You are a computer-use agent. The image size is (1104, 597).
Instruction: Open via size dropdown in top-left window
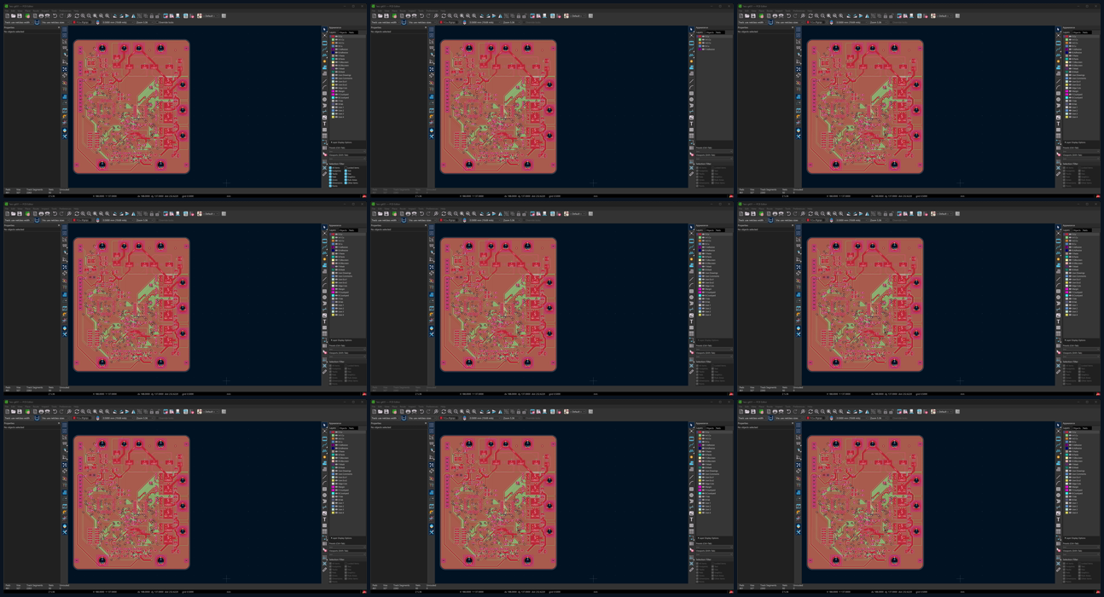click(x=55, y=22)
